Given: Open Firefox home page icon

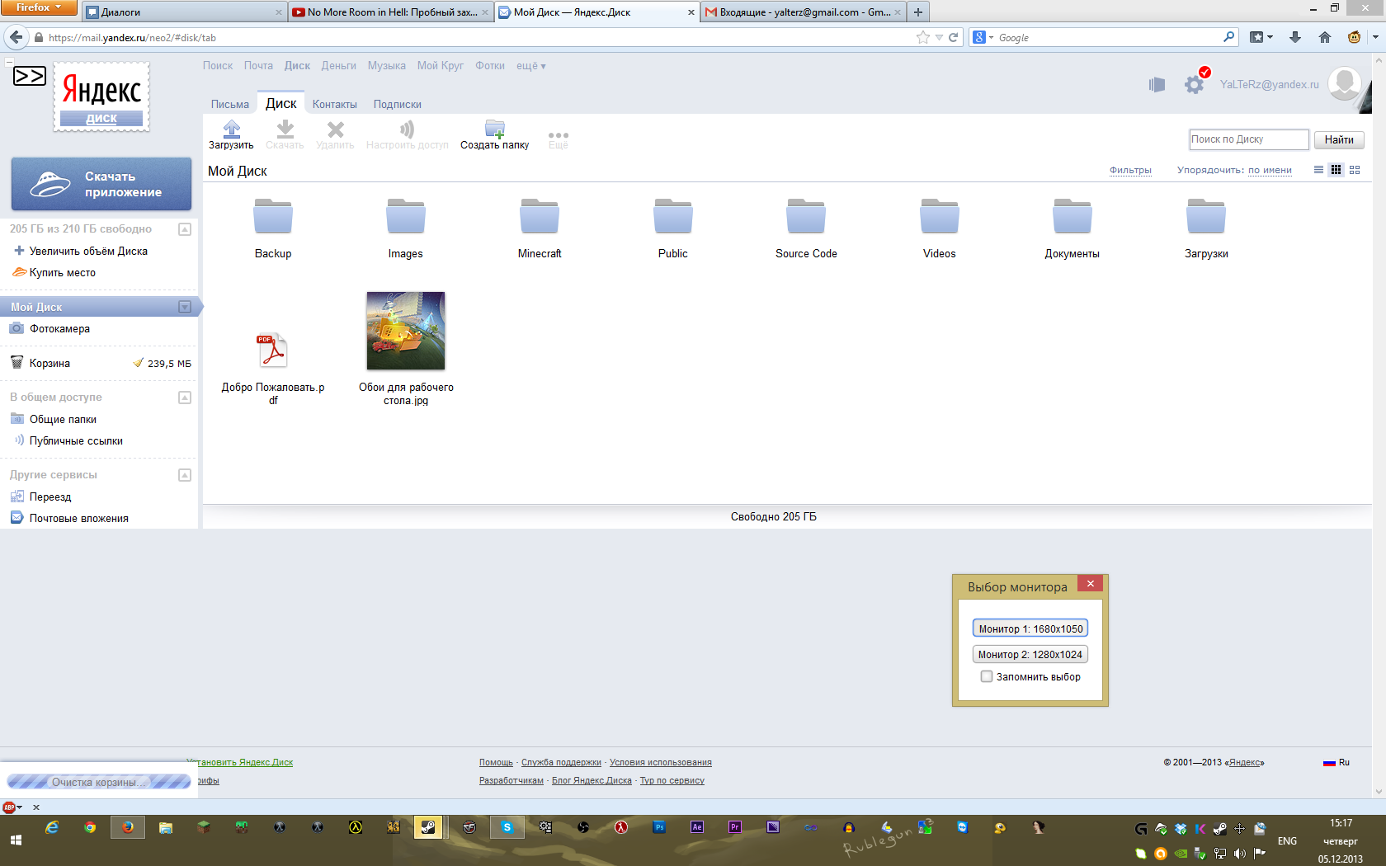Looking at the screenshot, I should pyautogui.click(x=1325, y=37).
